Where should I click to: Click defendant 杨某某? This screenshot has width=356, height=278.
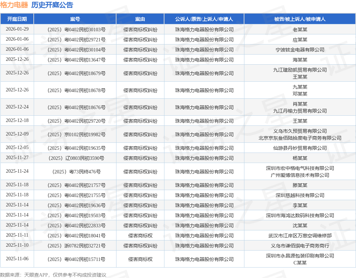[x=300, y=158]
